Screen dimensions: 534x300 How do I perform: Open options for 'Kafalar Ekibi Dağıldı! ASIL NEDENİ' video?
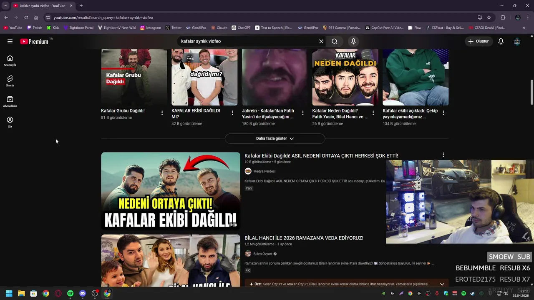(x=443, y=155)
